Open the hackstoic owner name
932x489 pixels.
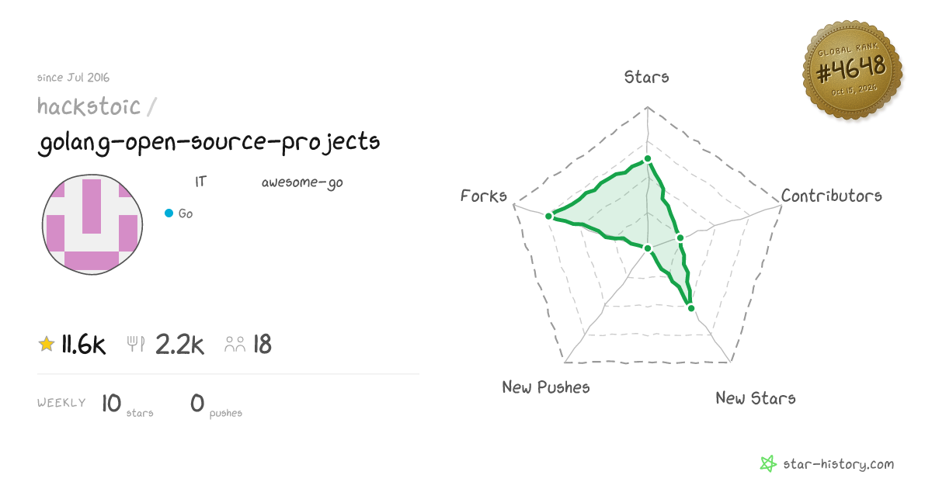[89, 106]
